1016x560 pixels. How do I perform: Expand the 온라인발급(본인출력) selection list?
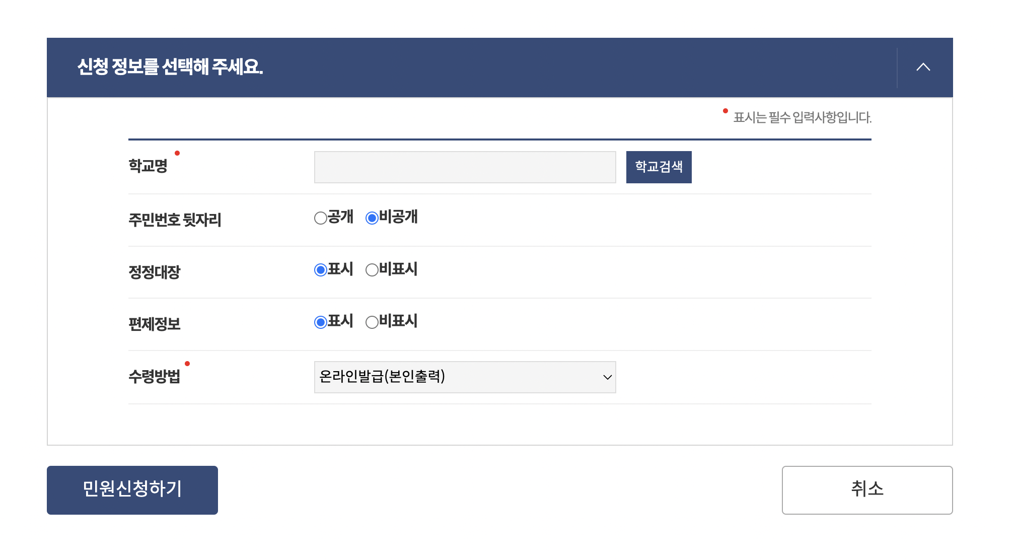(x=463, y=377)
